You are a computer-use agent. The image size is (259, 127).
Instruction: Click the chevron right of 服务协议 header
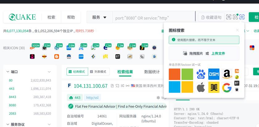pos(49,124)
